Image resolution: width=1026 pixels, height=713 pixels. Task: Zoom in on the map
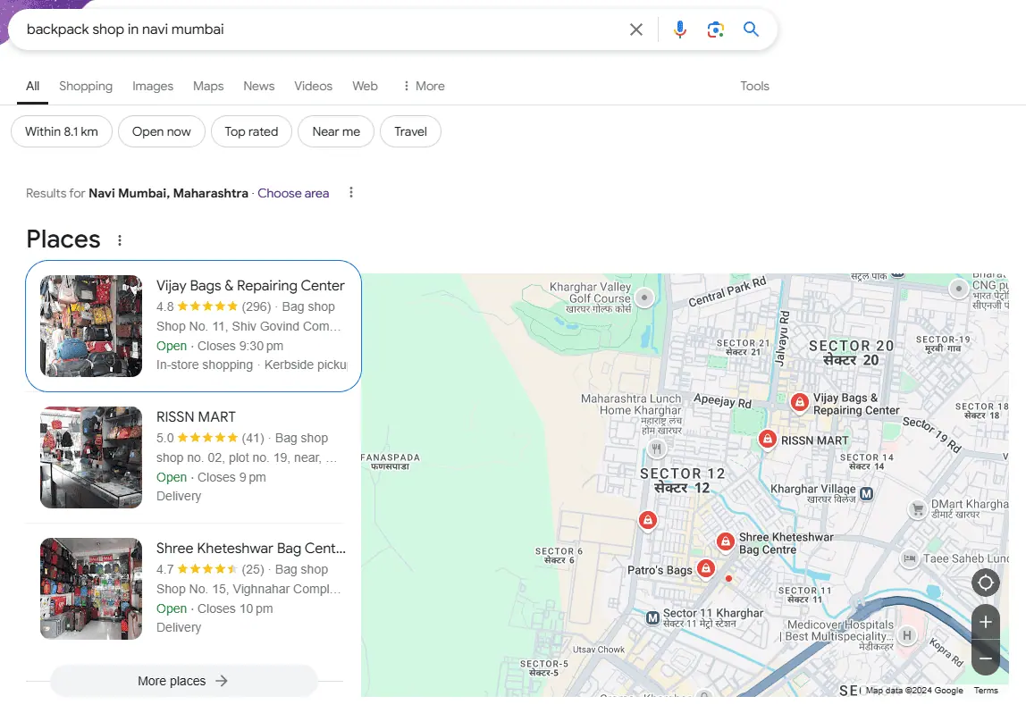(x=986, y=622)
